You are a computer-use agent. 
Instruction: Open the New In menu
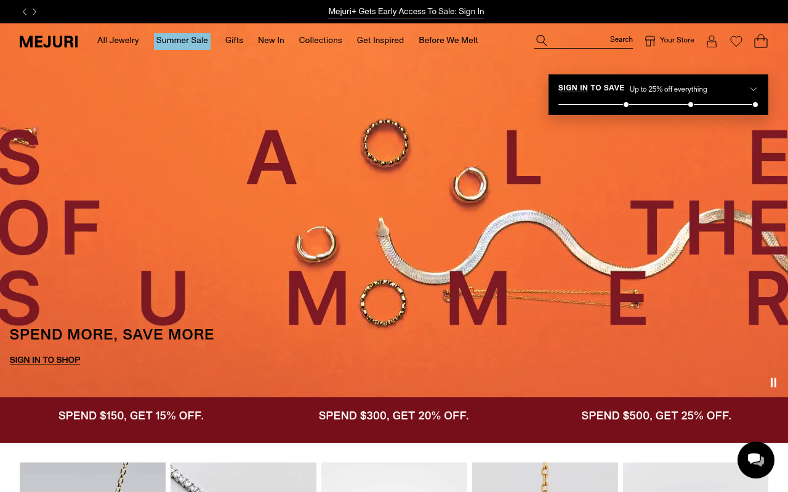tap(271, 41)
